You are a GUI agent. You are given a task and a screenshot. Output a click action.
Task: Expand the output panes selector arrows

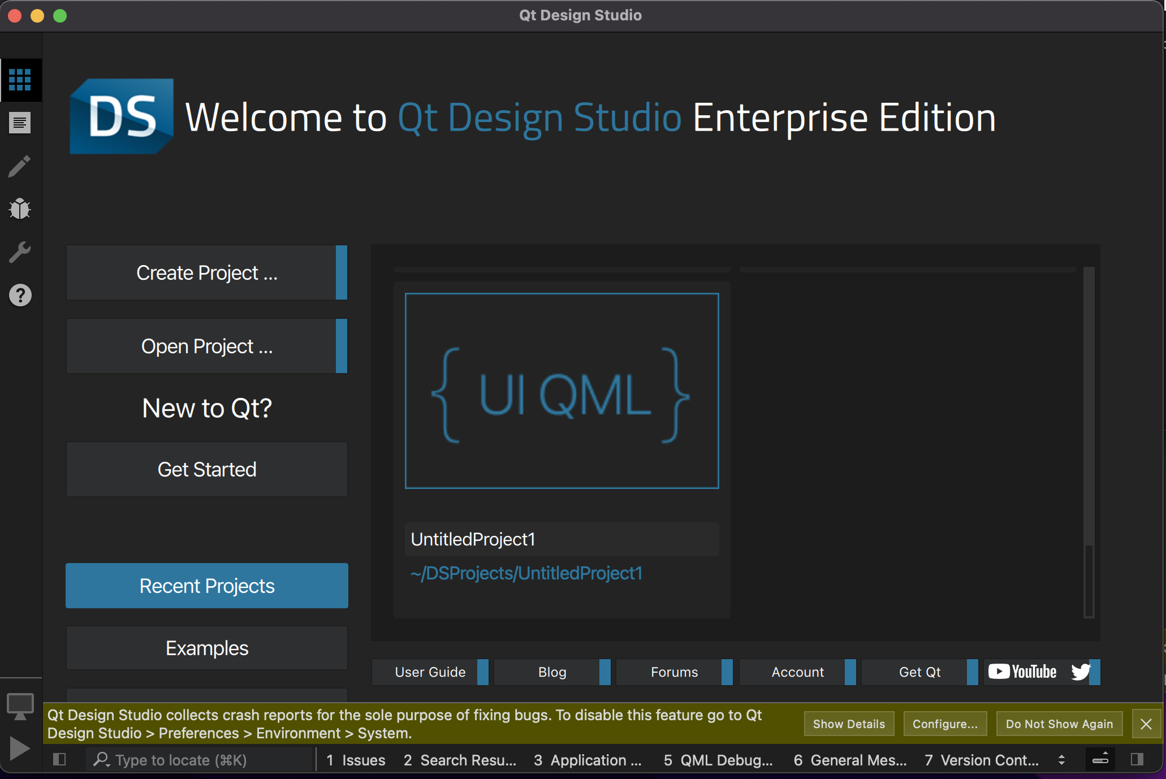pos(1061,760)
